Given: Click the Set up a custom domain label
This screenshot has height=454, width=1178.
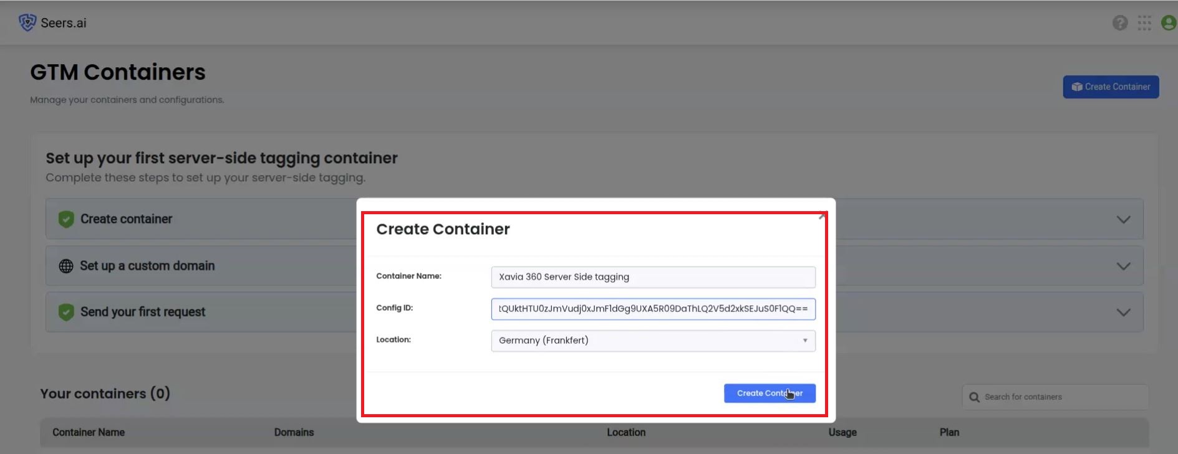Looking at the screenshot, I should (147, 266).
